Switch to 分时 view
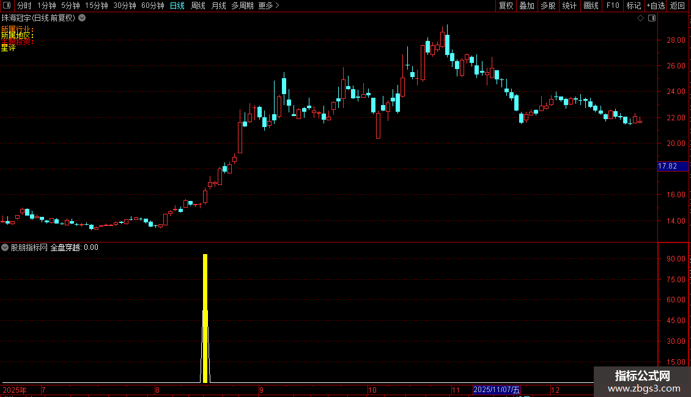691x397 pixels. (x=24, y=5)
